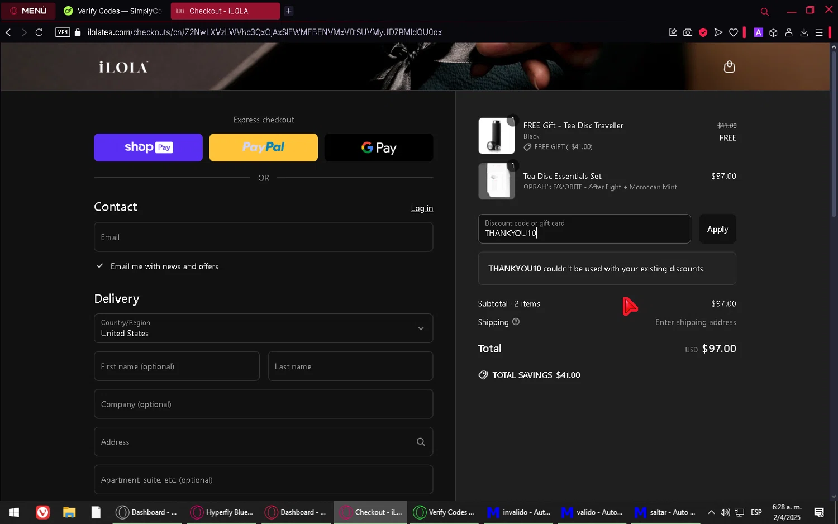The width and height of the screenshot is (838, 524).
Task: Go back to previous page
Action: click(8, 32)
